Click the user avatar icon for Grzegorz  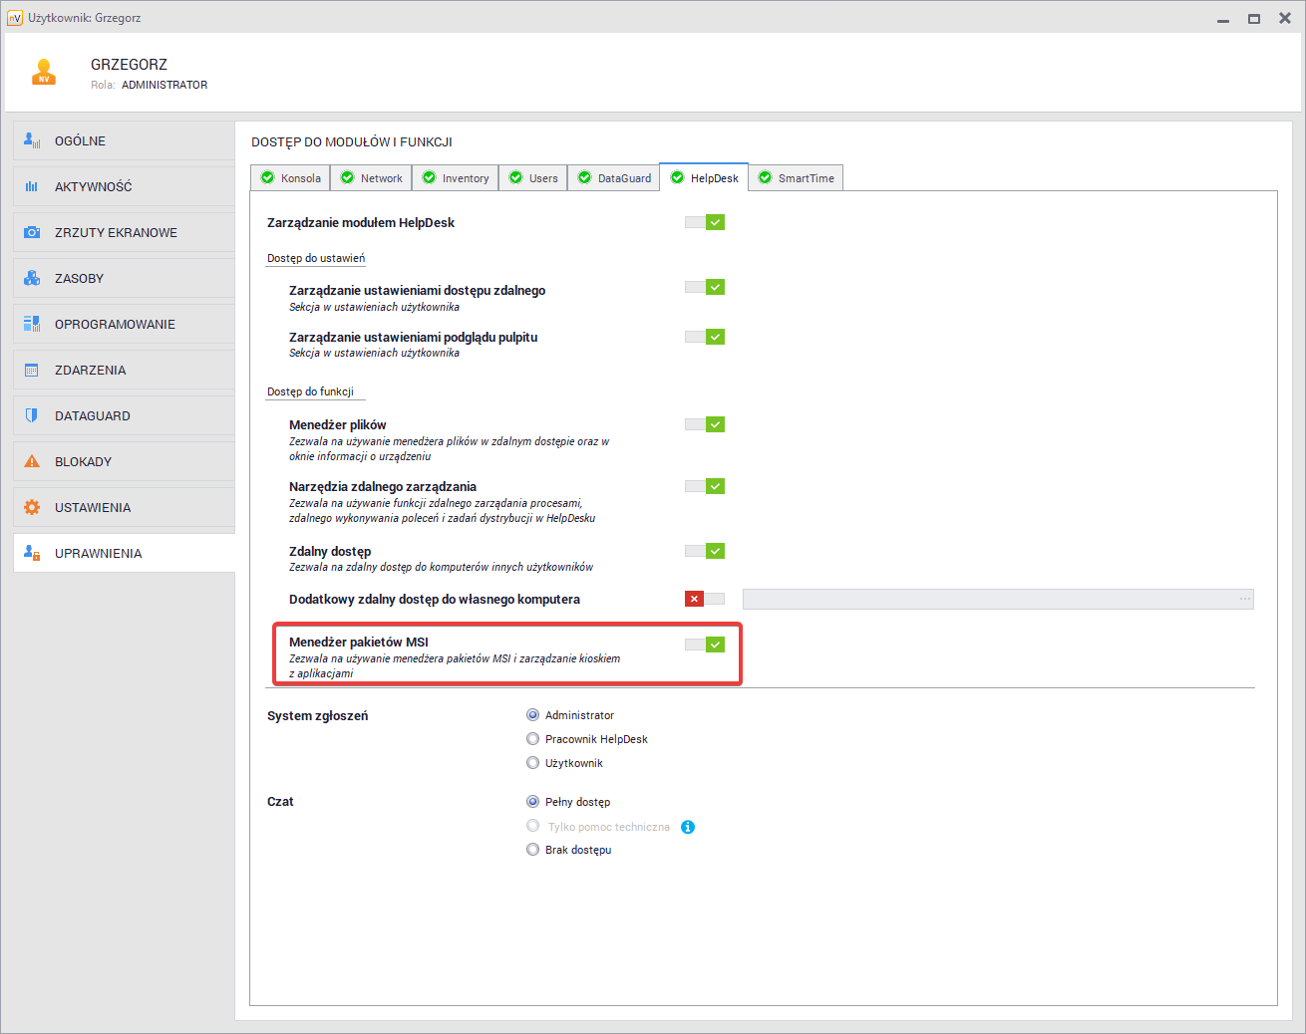click(x=43, y=73)
